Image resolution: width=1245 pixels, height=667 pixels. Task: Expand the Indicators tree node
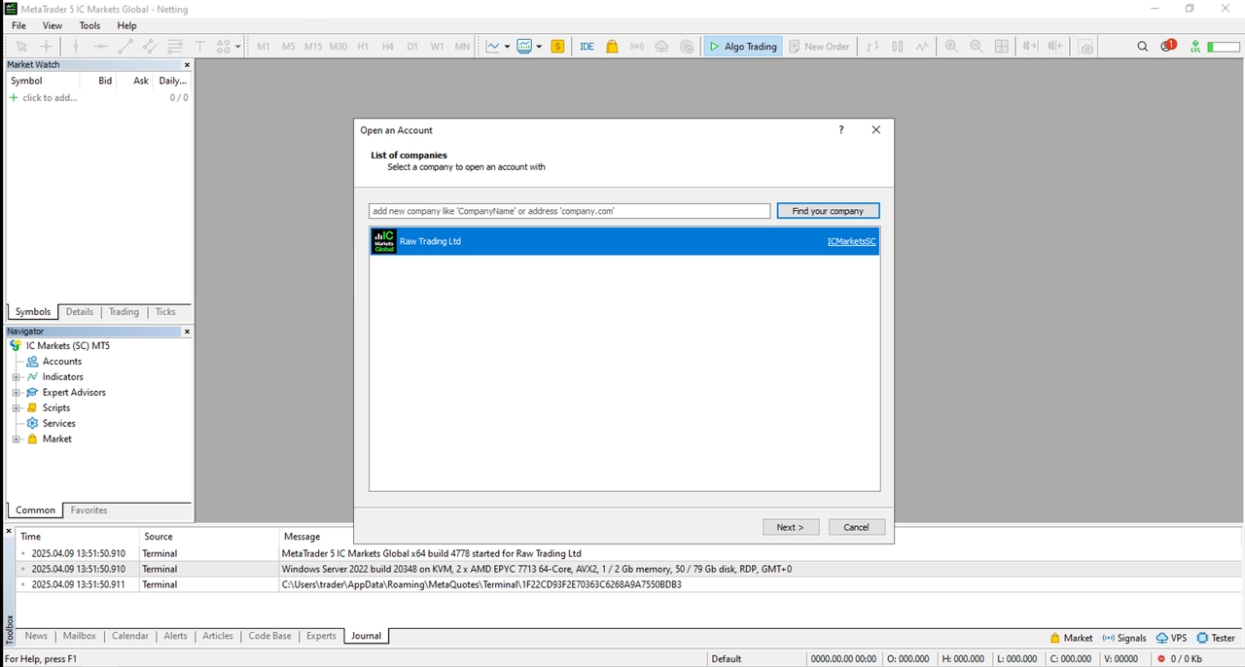tap(16, 377)
